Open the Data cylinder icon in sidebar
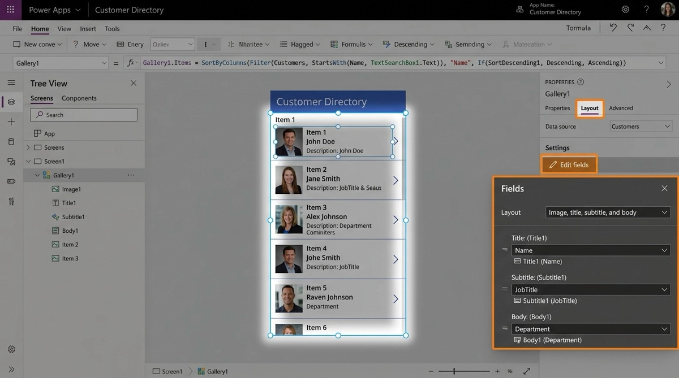 point(11,142)
